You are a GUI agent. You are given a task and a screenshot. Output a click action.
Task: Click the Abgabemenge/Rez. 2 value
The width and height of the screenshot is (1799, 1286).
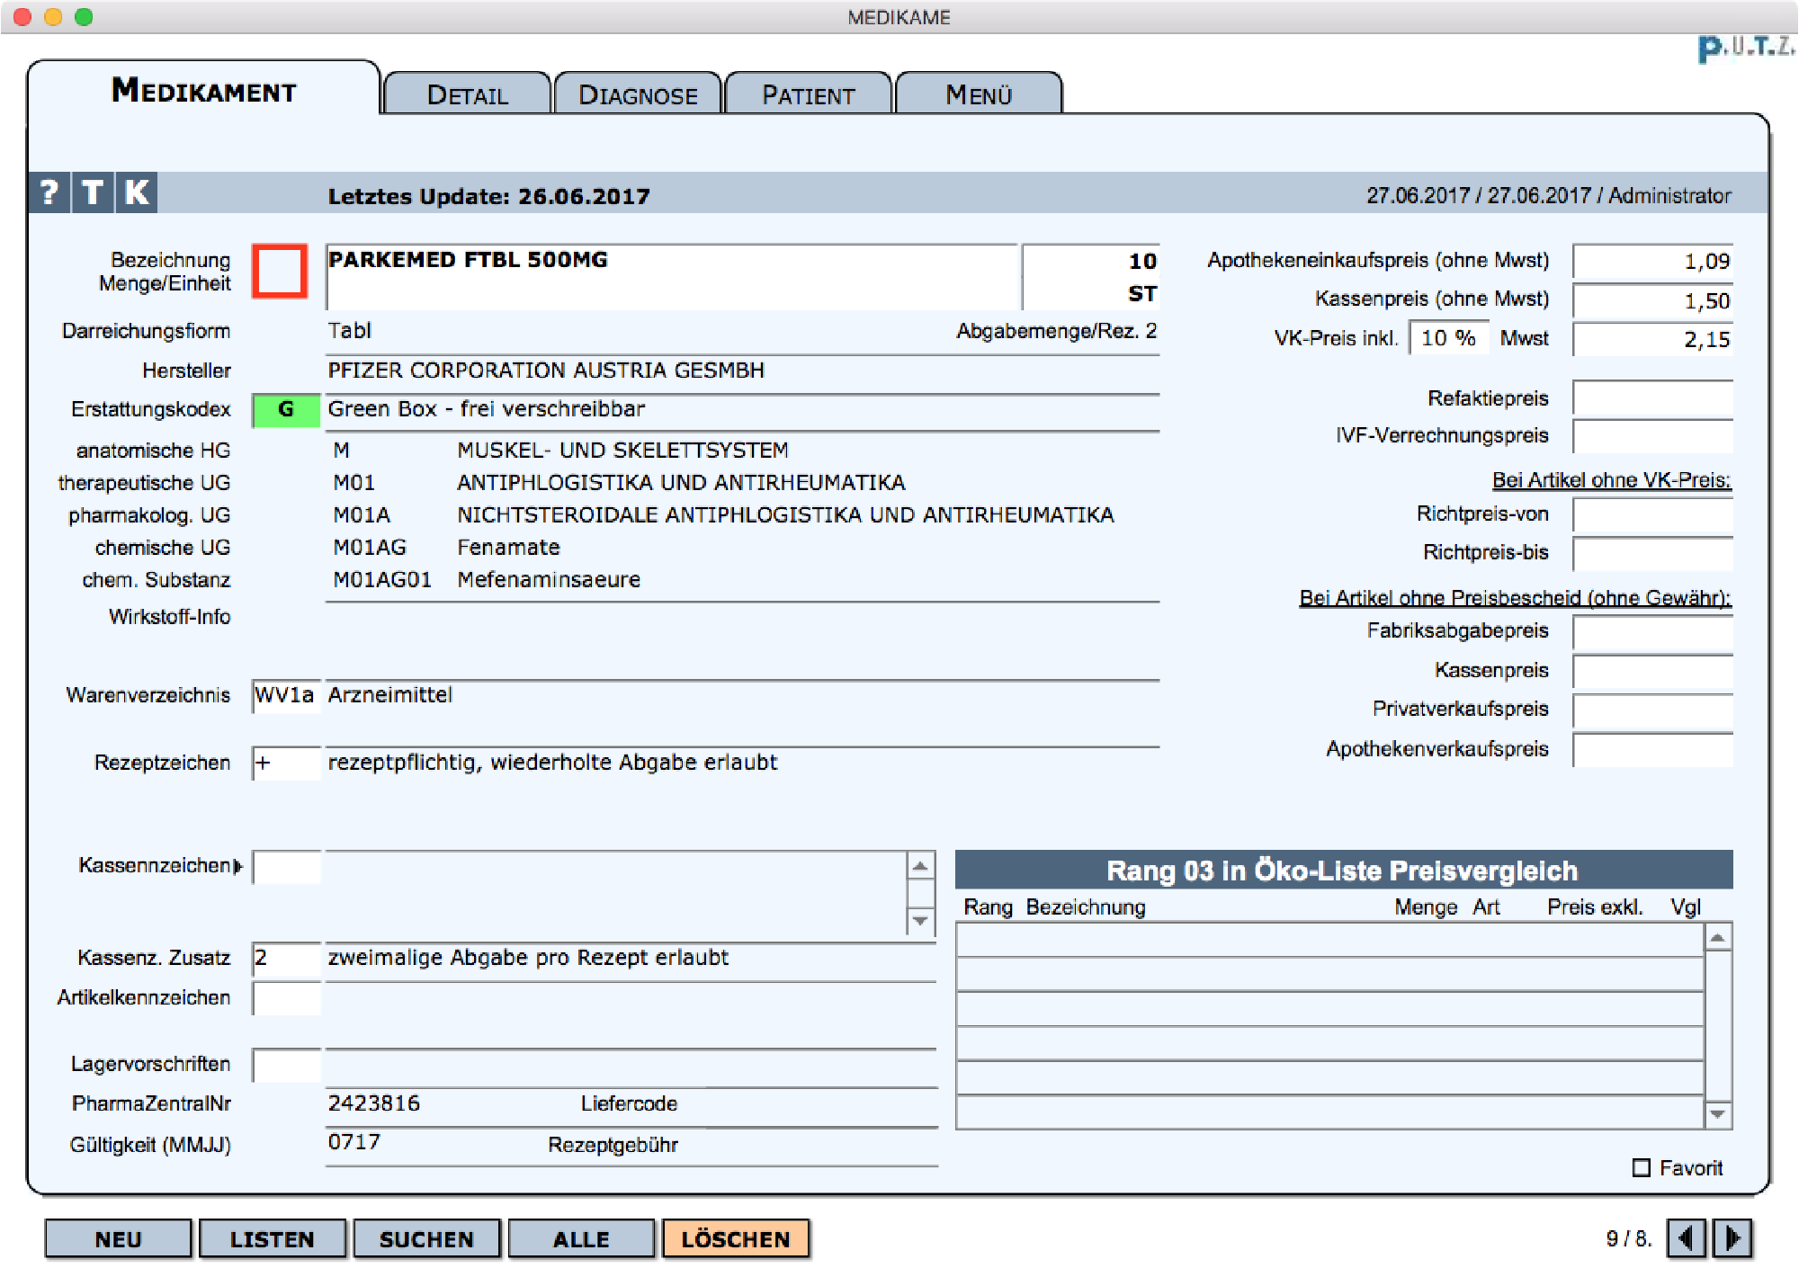pyautogui.click(x=1056, y=331)
